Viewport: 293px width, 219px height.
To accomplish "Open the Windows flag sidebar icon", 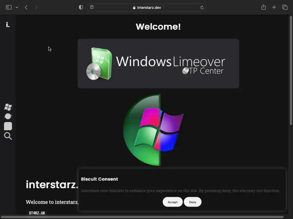I will (x=8, y=107).
